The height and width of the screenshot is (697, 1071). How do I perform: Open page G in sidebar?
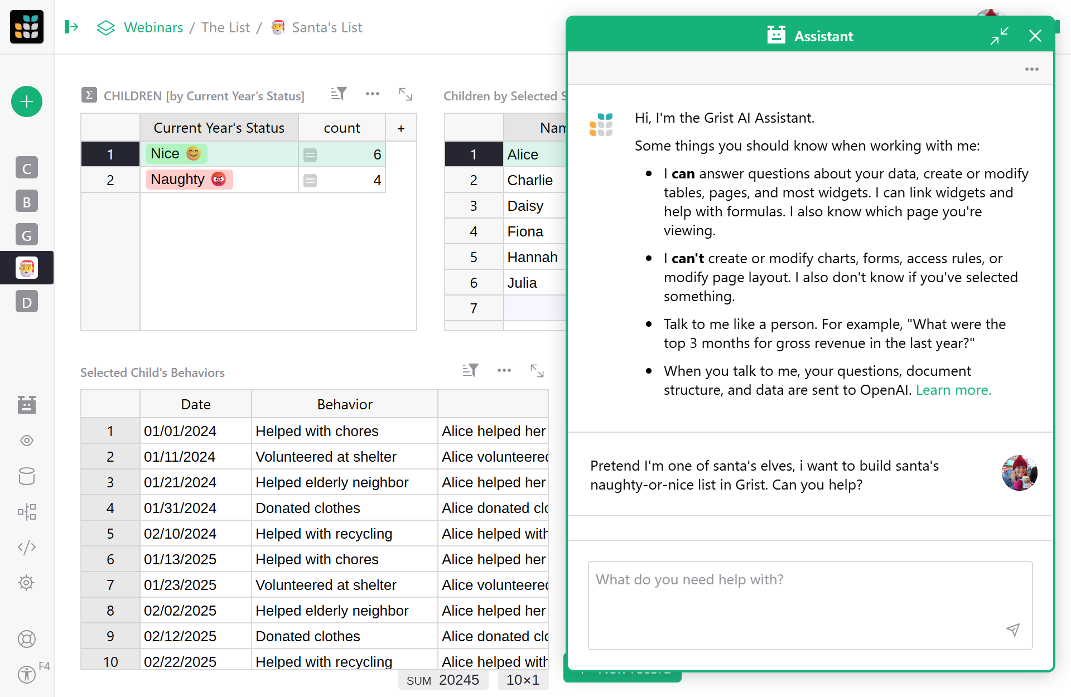coord(26,235)
